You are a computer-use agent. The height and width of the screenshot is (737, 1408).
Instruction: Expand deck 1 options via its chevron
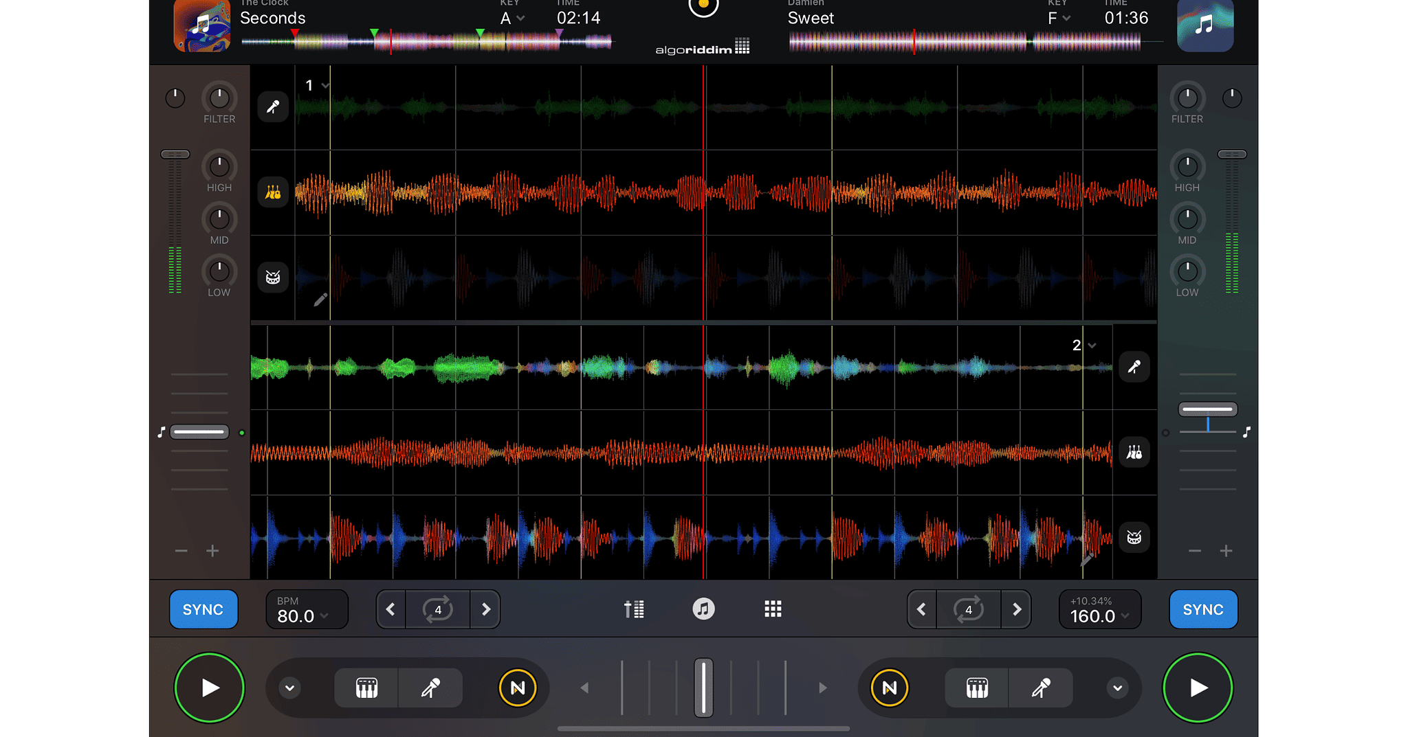[x=326, y=85]
